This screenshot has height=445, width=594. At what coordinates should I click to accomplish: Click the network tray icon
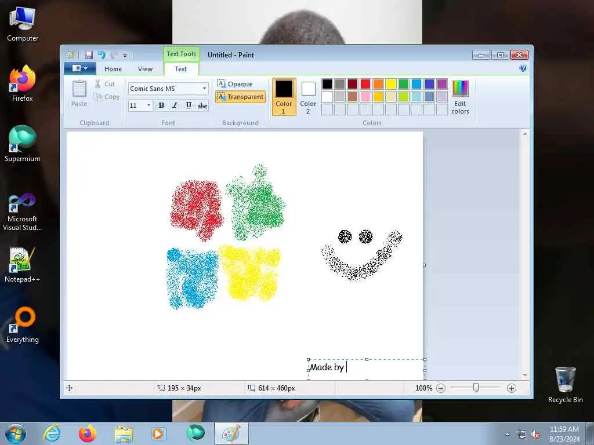[x=521, y=435]
